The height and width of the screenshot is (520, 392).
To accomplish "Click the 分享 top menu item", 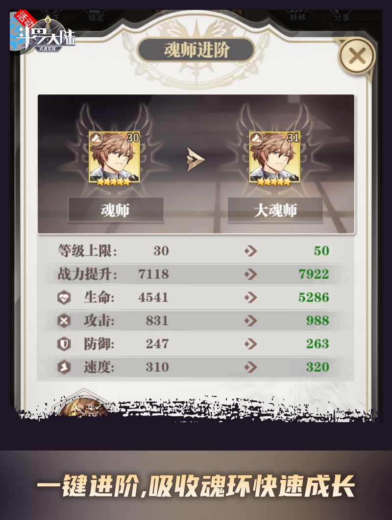I will [342, 17].
